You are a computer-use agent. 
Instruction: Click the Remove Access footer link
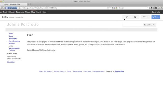click(99, 71)
